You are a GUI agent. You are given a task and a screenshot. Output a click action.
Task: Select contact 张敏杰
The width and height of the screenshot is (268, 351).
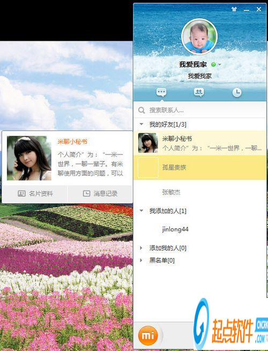tap(199, 192)
